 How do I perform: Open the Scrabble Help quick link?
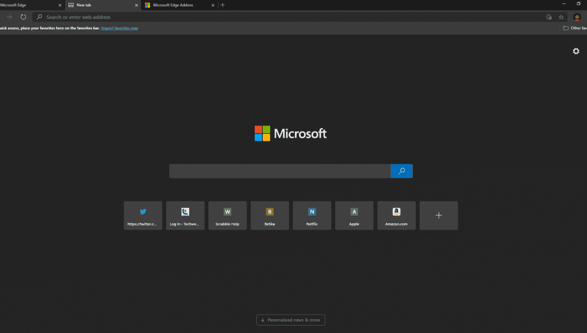coord(228,215)
